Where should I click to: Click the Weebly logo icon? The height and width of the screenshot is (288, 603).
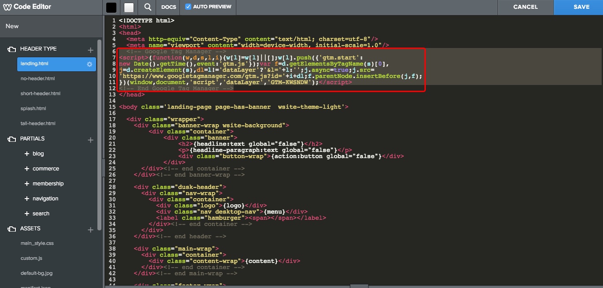coord(7,7)
